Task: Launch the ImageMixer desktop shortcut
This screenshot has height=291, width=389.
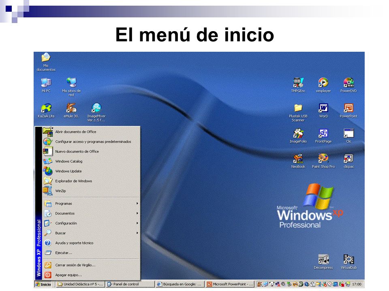Action: 96,112
